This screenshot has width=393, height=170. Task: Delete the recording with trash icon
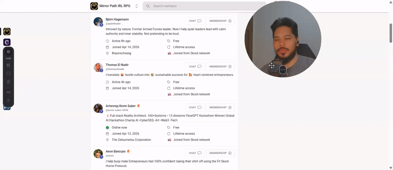tap(8, 82)
